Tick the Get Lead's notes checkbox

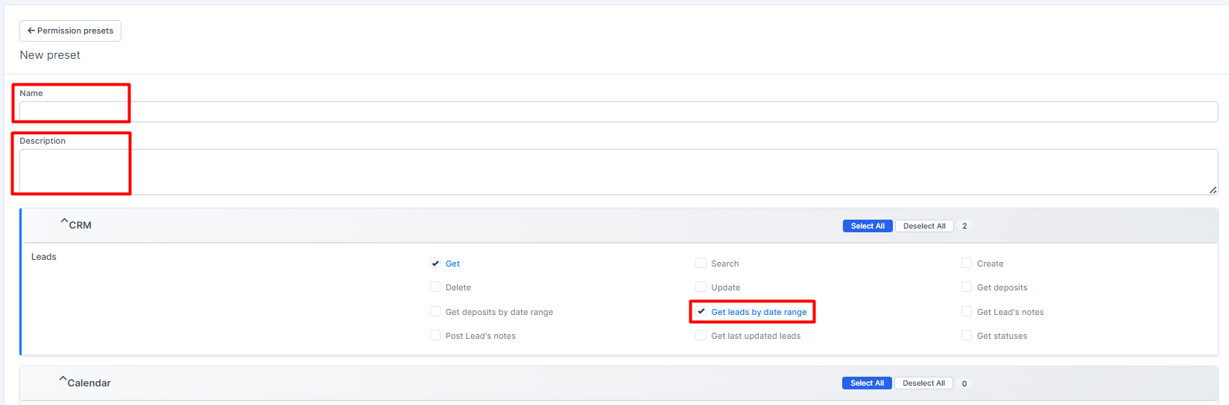coord(967,312)
